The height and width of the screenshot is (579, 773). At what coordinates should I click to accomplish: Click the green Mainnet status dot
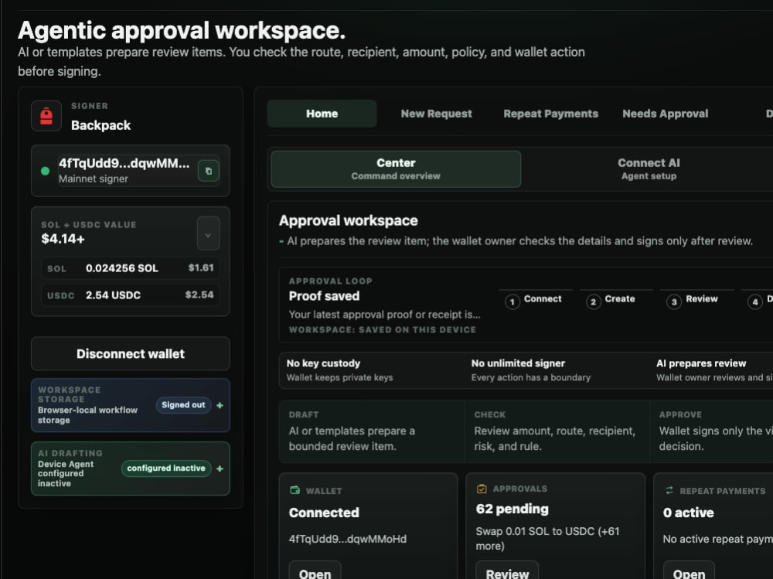tap(45, 171)
